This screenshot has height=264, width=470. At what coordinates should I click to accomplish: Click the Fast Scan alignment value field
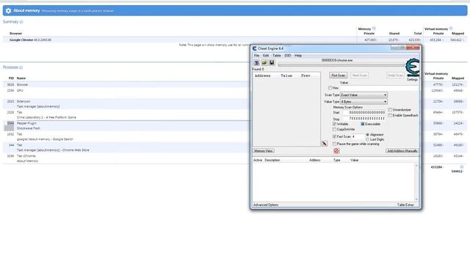(358, 136)
